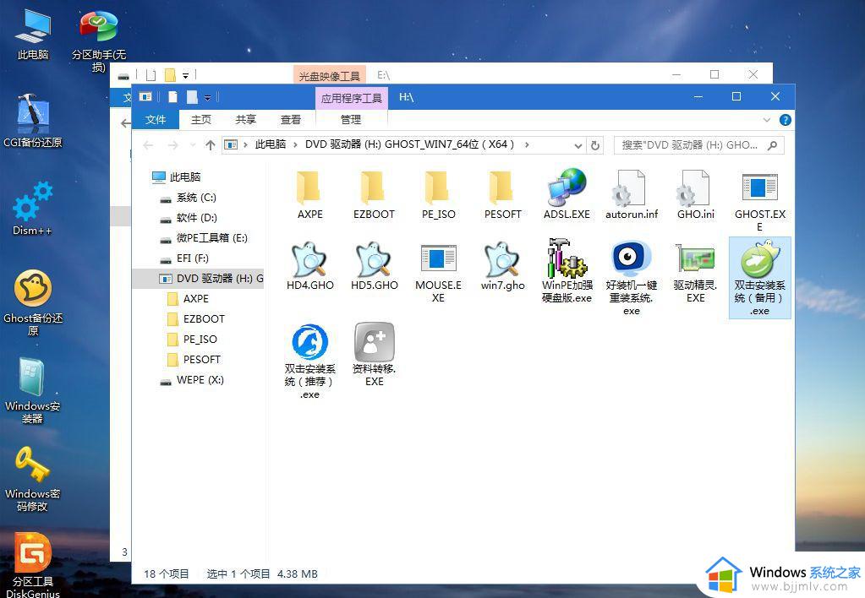Switch to the 共享 ribbon tab
Viewport: 865px width, 598px height.
click(245, 120)
